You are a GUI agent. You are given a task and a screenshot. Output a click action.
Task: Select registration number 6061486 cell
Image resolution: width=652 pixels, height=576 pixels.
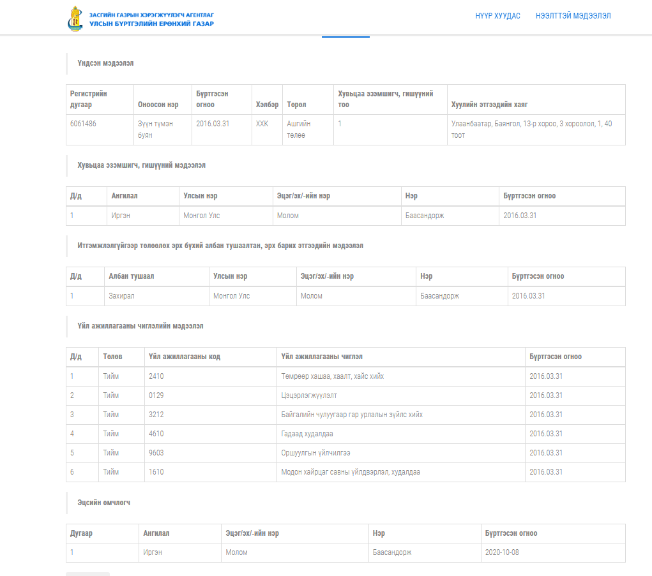(83, 124)
